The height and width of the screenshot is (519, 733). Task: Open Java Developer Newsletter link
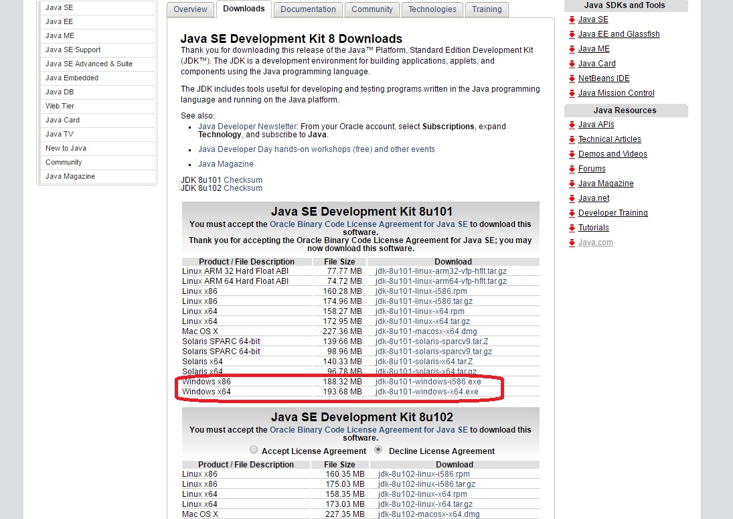(x=247, y=127)
